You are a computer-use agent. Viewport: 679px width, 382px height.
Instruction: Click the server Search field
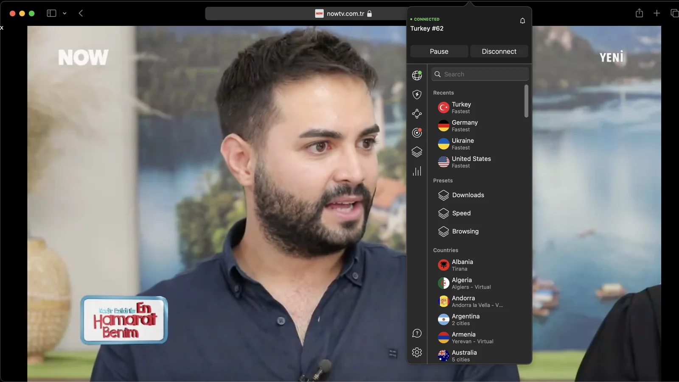[x=480, y=74]
